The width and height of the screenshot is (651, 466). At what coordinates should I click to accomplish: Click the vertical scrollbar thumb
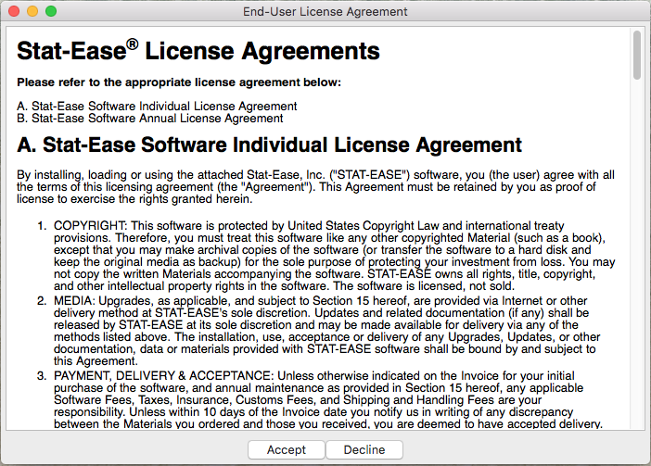[637, 55]
